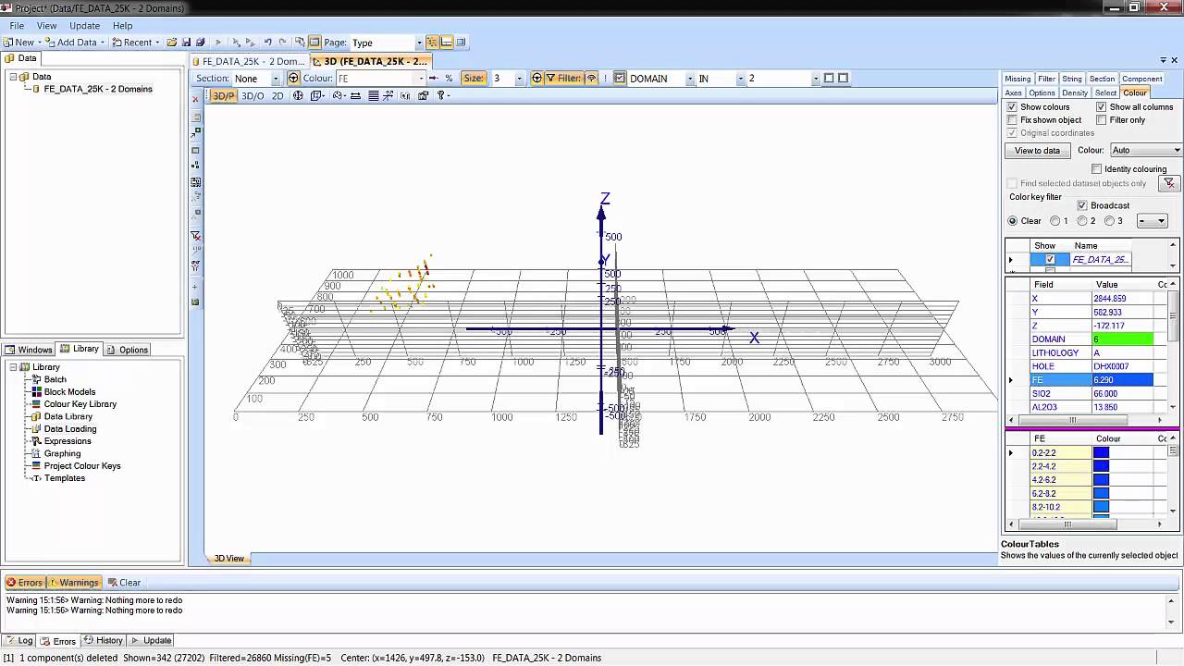Open the File menu
The image size is (1184, 666).
pos(17,26)
